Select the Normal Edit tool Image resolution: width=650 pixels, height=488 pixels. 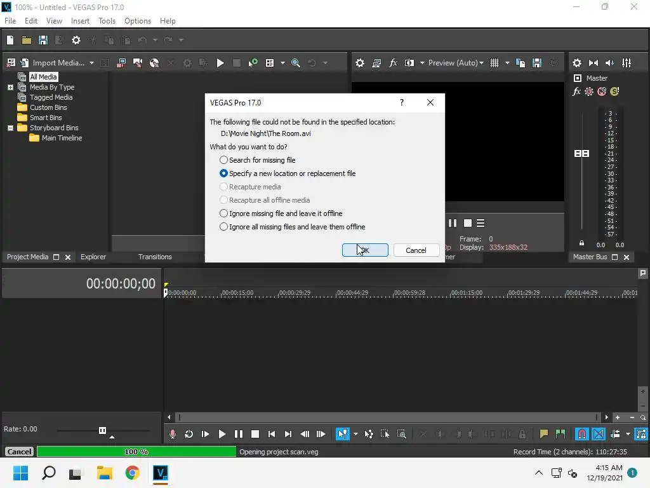pos(342,434)
